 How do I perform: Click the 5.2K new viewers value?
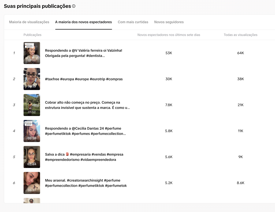coord(169,183)
